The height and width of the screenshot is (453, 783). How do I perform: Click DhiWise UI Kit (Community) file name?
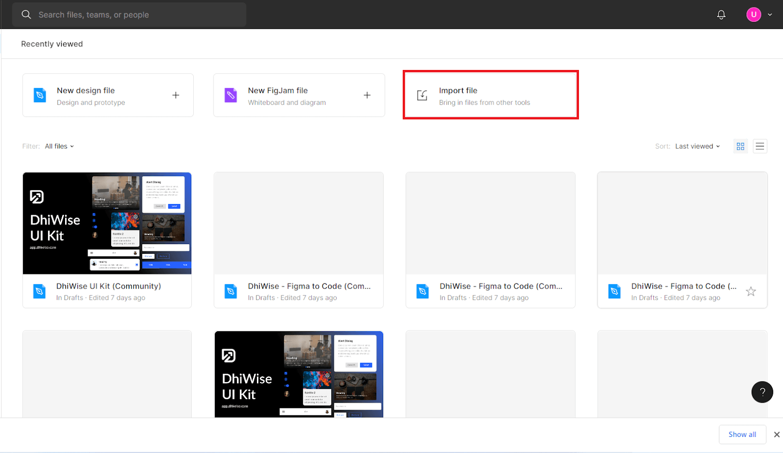[x=109, y=286]
